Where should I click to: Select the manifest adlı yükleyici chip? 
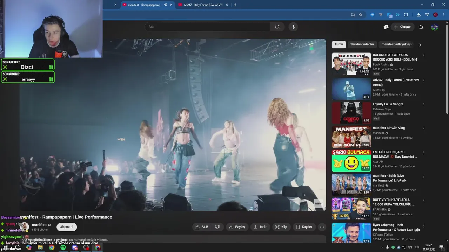click(397, 44)
